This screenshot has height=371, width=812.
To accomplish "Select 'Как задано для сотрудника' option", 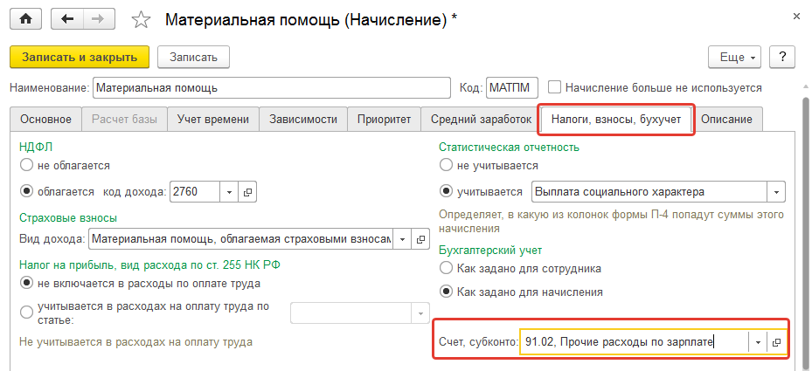I will tap(447, 268).
